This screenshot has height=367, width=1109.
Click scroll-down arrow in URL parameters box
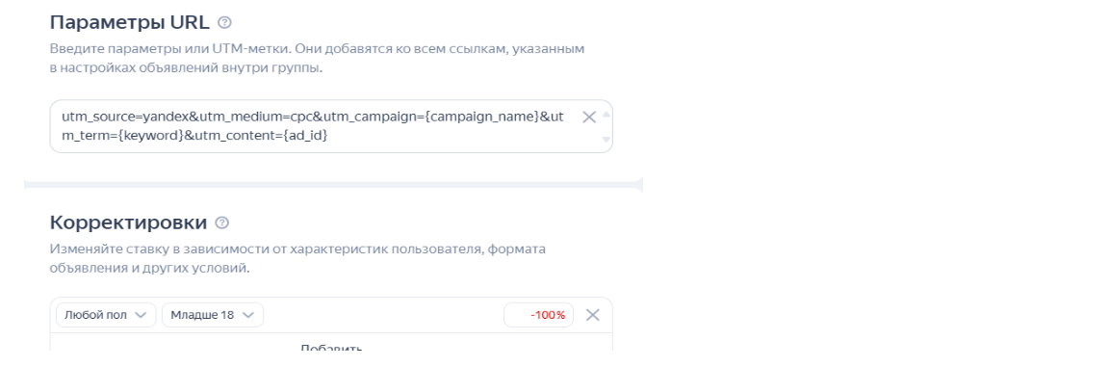(606, 140)
